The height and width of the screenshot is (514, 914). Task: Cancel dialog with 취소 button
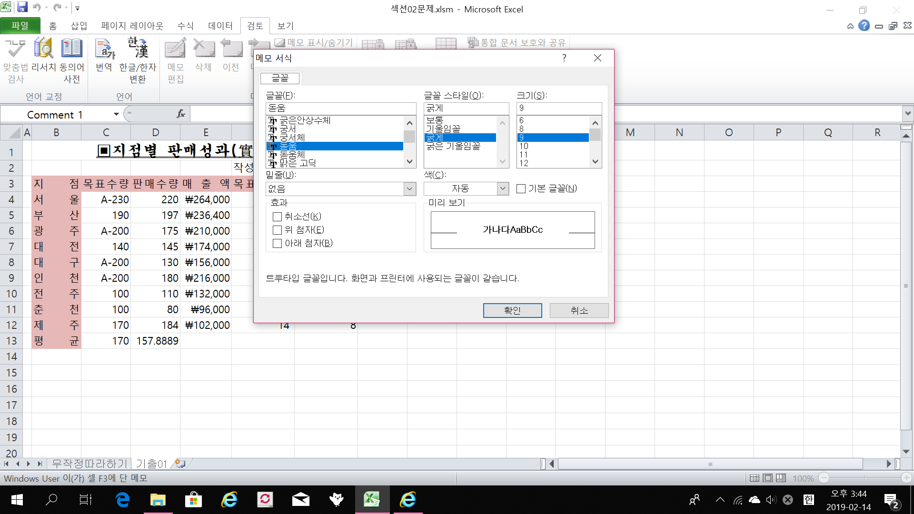click(579, 310)
